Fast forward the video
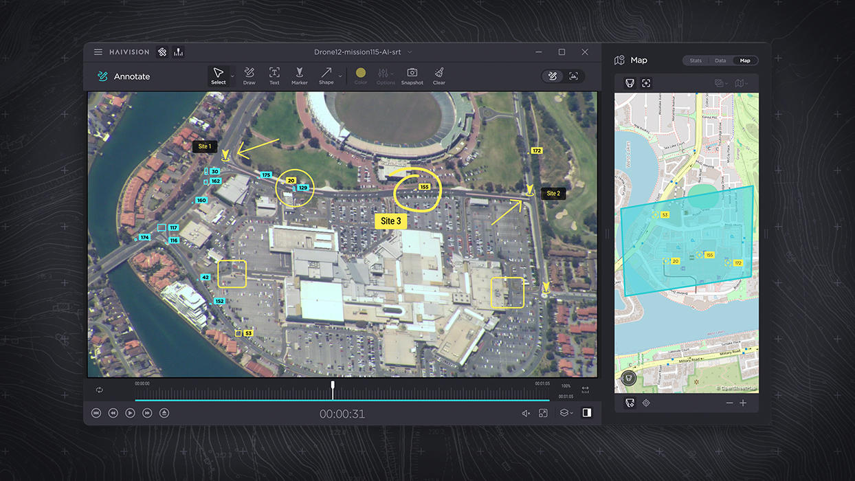The height and width of the screenshot is (481, 855). (x=147, y=413)
